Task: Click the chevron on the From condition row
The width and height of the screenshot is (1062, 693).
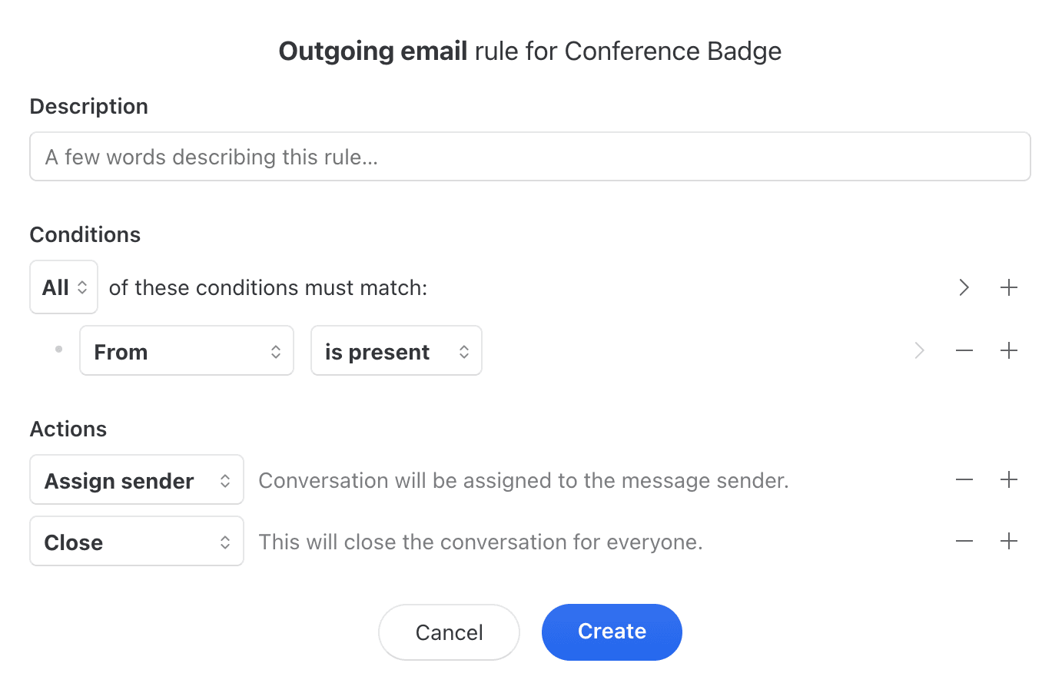Action: (x=919, y=350)
